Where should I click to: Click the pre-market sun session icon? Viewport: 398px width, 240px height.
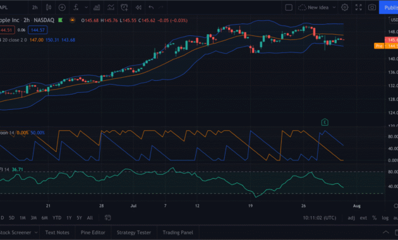click(x=73, y=20)
